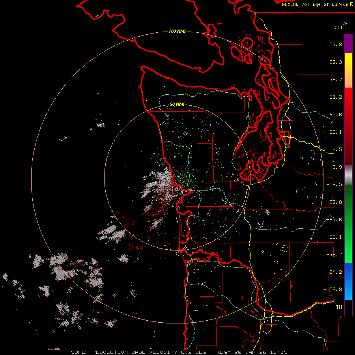Click the -32.0 velocity legend value
355x355 pixels.
click(x=334, y=202)
